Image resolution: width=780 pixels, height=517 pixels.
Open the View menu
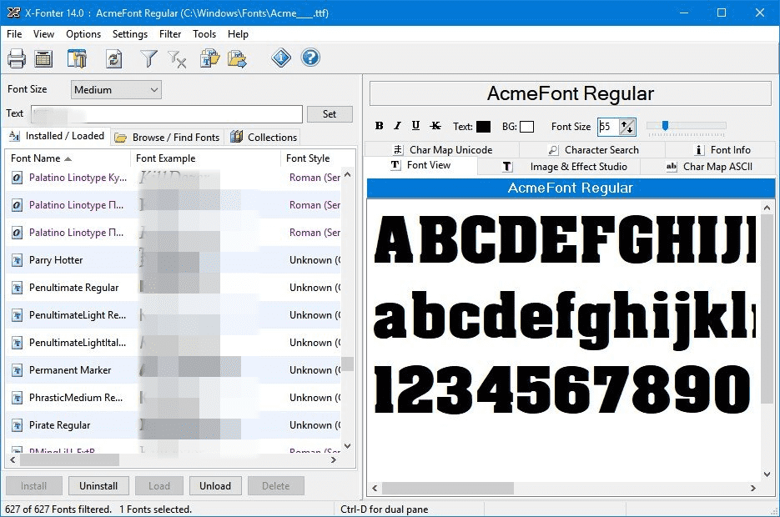(43, 34)
